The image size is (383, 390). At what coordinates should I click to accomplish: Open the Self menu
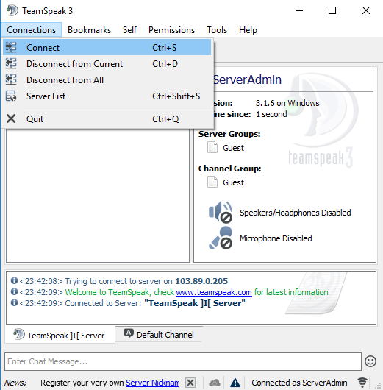coord(129,30)
